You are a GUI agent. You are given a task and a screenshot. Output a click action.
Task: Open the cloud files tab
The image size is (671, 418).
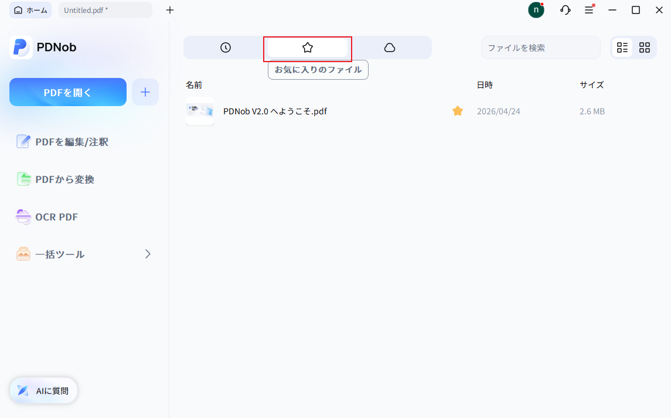390,47
